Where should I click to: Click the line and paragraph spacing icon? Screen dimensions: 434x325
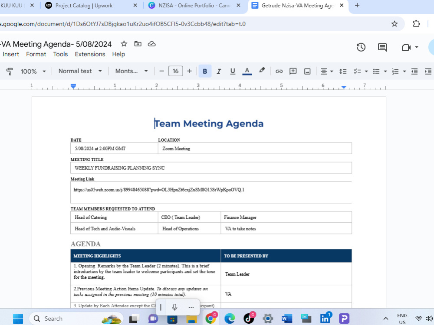(343, 71)
